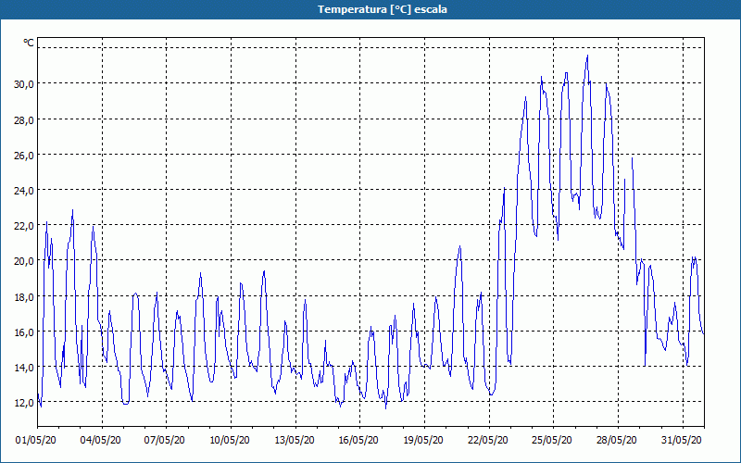Click the 20,0 y-axis label

(24, 261)
